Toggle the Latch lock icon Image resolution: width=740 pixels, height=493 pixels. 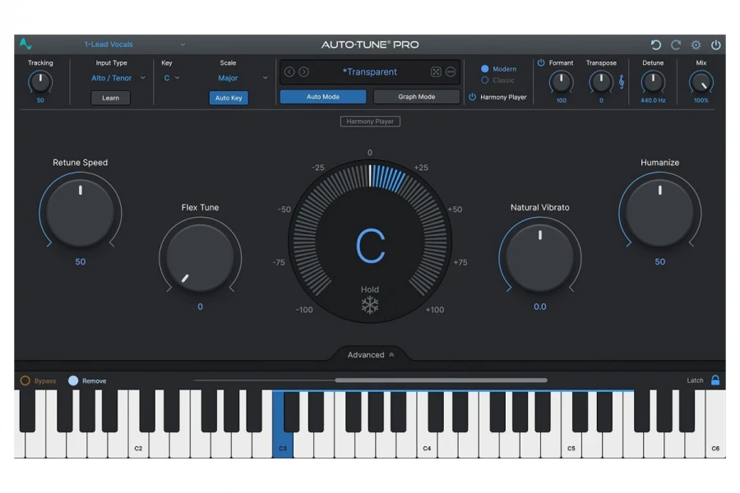click(x=715, y=380)
